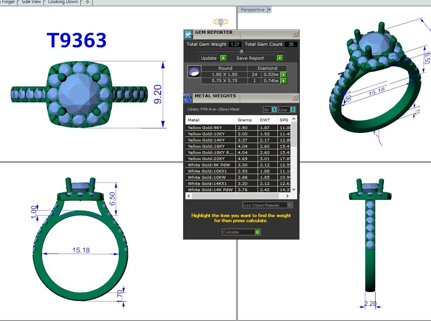Toggle the GV switch
431x321 pixels.
pyautogui.click(x=274, y=110)
